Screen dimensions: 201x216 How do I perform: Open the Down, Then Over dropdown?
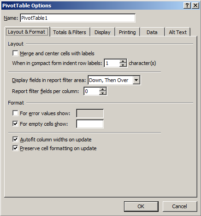pyautogui.click(x=136, y=80)
